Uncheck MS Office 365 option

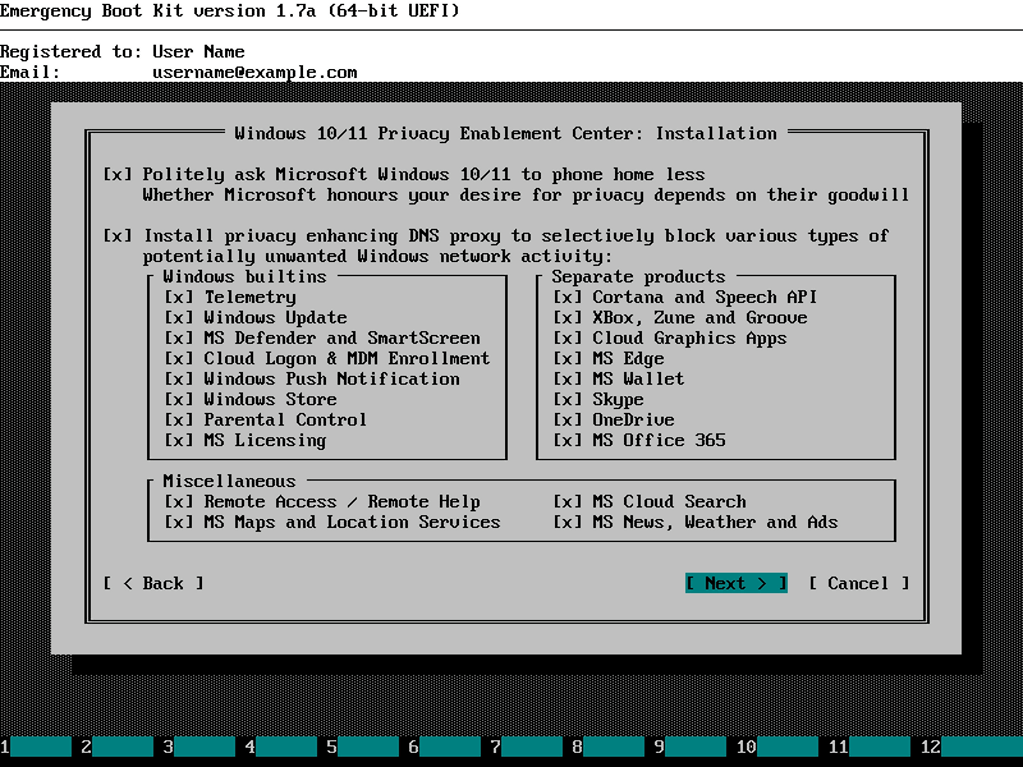(x=568, y=440)
